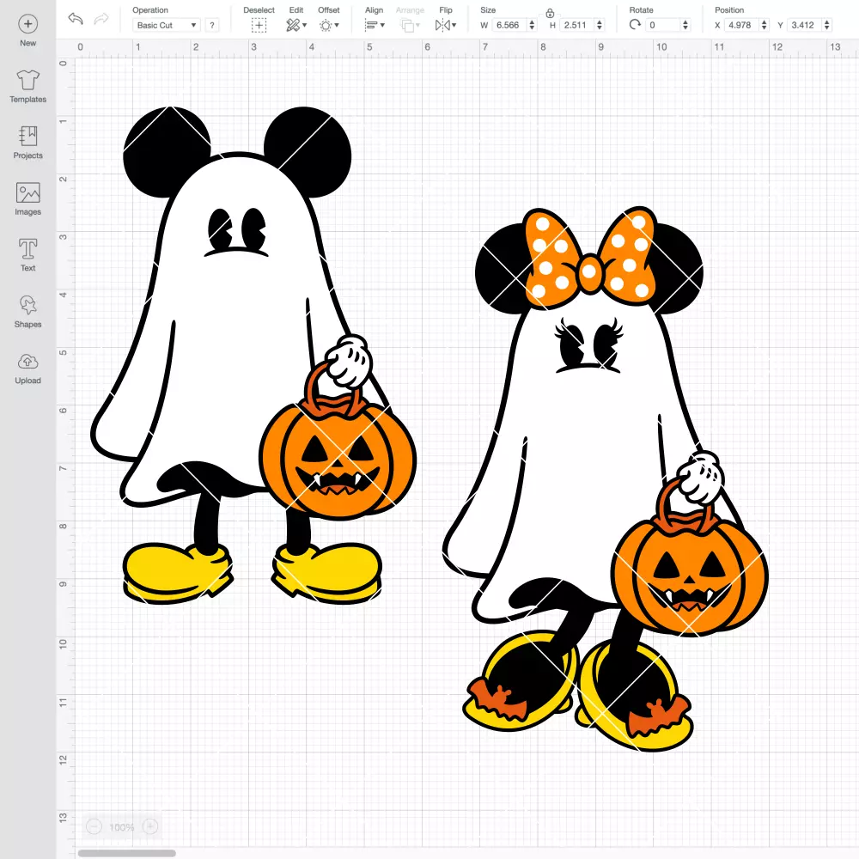The width and height of the screenshot is (859, 859).
Task: Click the height value field
Action: tap(576, 25)
